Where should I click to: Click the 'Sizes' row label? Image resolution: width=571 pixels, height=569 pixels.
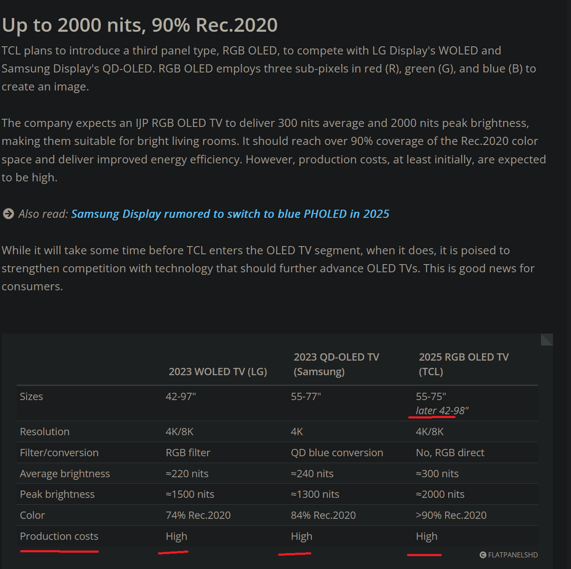31,397
